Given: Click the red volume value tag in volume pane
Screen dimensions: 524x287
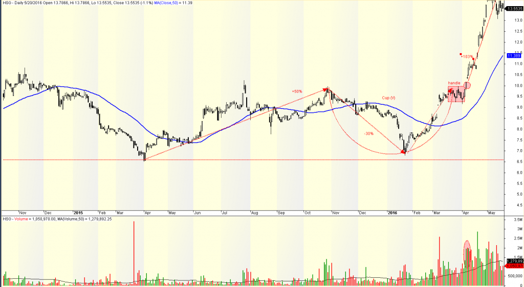Looking at the screenshot, I should [513, 266].
